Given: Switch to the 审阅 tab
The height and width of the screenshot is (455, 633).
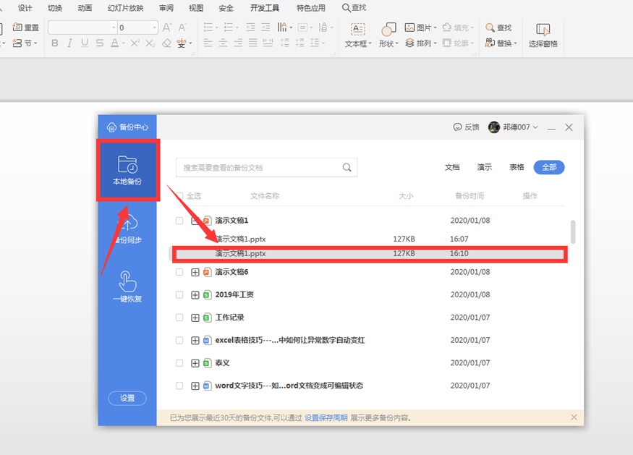Looking at the screenshot, I should 166,8.
